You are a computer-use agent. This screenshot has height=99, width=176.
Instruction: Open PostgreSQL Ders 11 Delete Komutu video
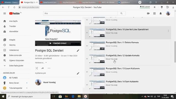[x=122, y=42]
